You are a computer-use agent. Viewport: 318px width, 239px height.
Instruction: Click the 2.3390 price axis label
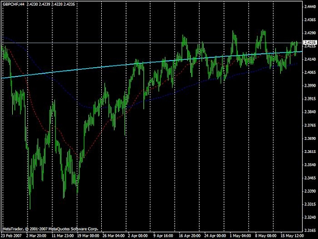coord(310,191)
